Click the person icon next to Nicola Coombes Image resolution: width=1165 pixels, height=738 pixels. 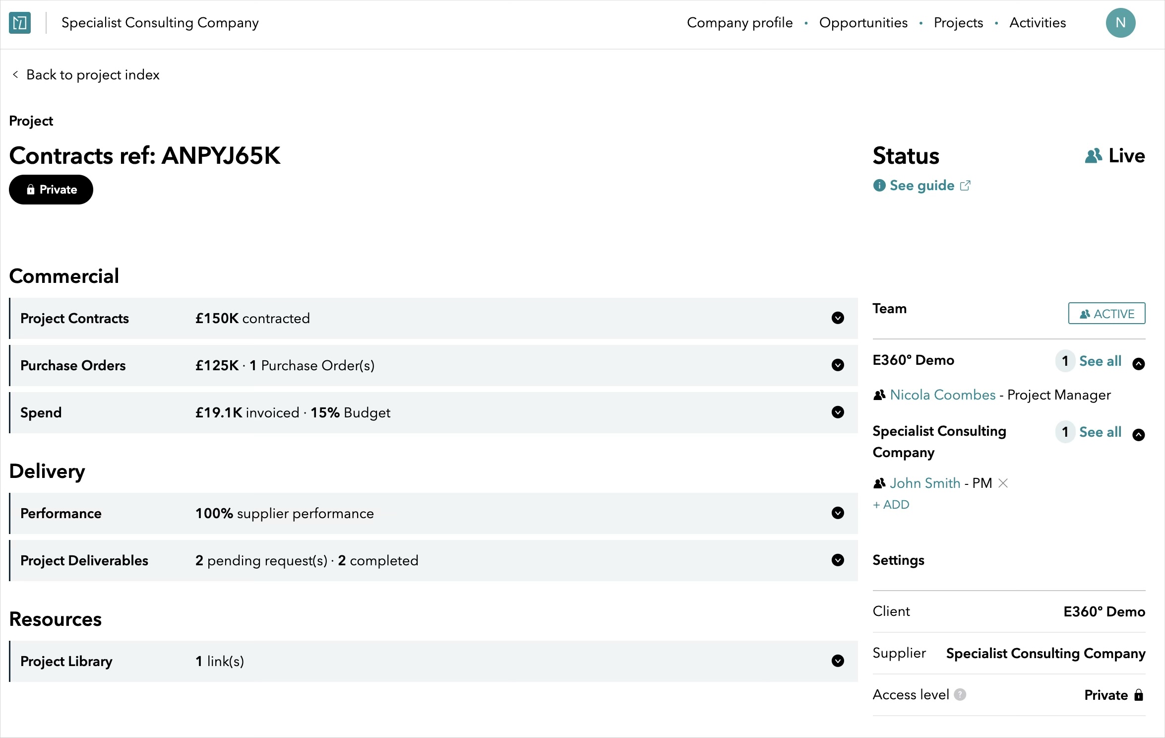tap(879, 395)
